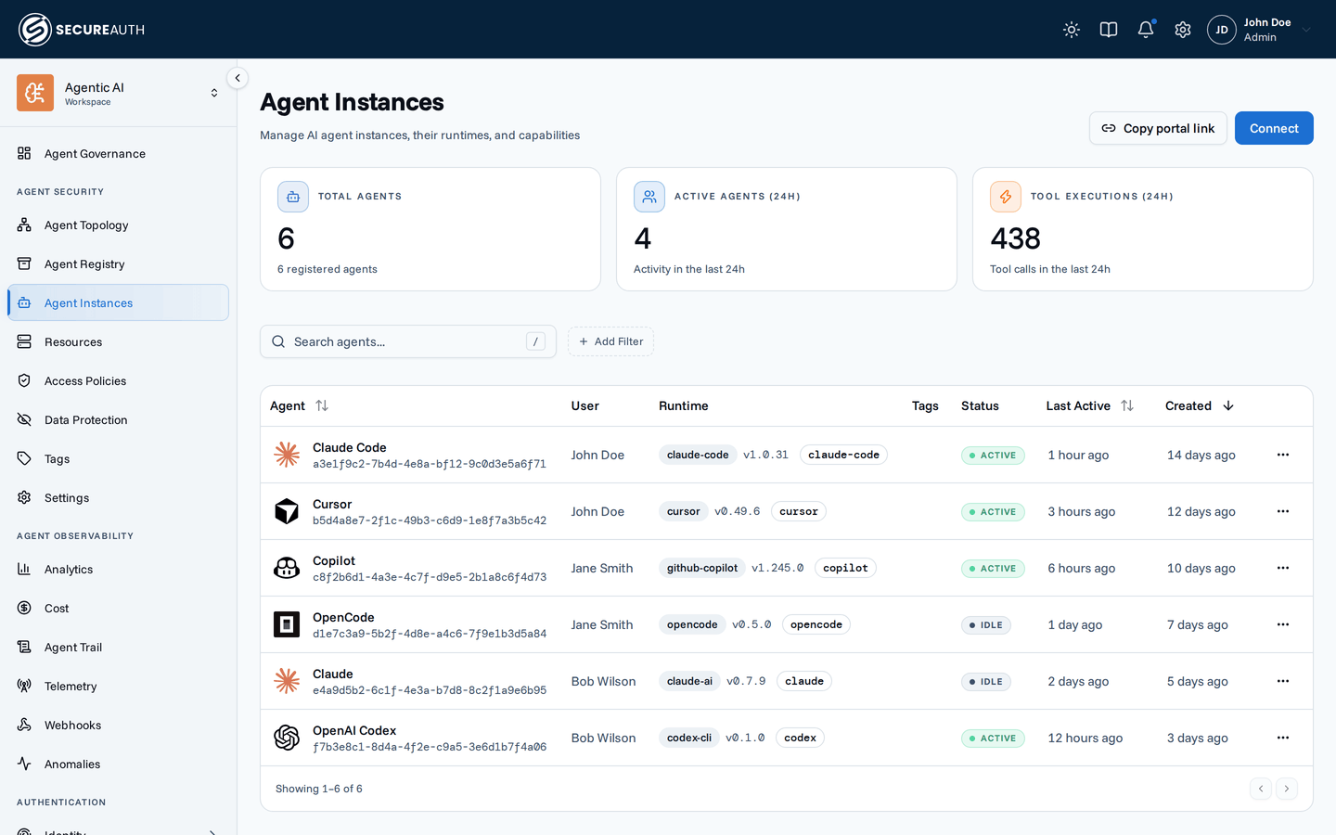
Task: Click the Cursor agent cube logo
Action: coord(287,511)
